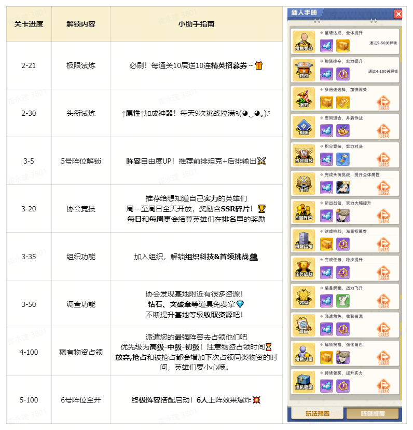Click the 物资 crate icon
413x430 pixels.
[x=304, y=70]
